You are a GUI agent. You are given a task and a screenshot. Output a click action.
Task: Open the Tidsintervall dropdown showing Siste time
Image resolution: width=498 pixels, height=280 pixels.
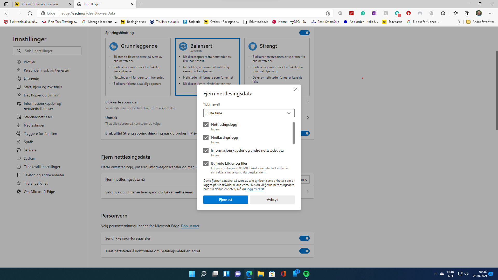pyautogui.click(x=249, y=113)
